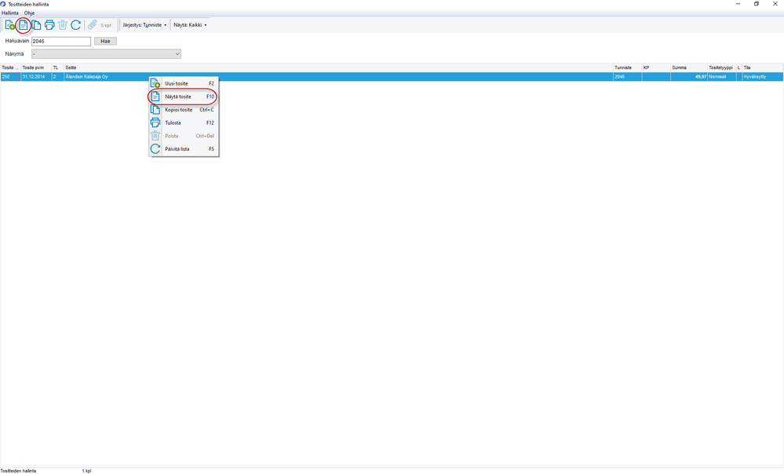Click the paperclip attachments icon
This screenshot has height=474, width=784.
(x=92, y=25)
